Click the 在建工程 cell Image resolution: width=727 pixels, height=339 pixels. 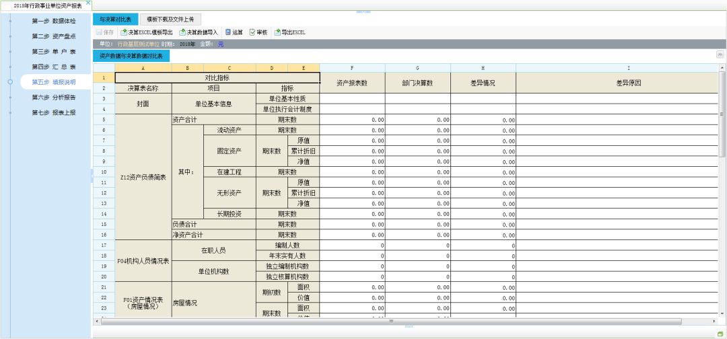click(230, 172)
